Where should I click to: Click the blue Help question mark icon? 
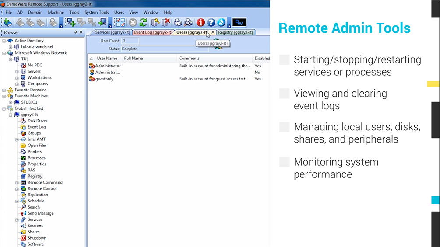tap(211, 22)
